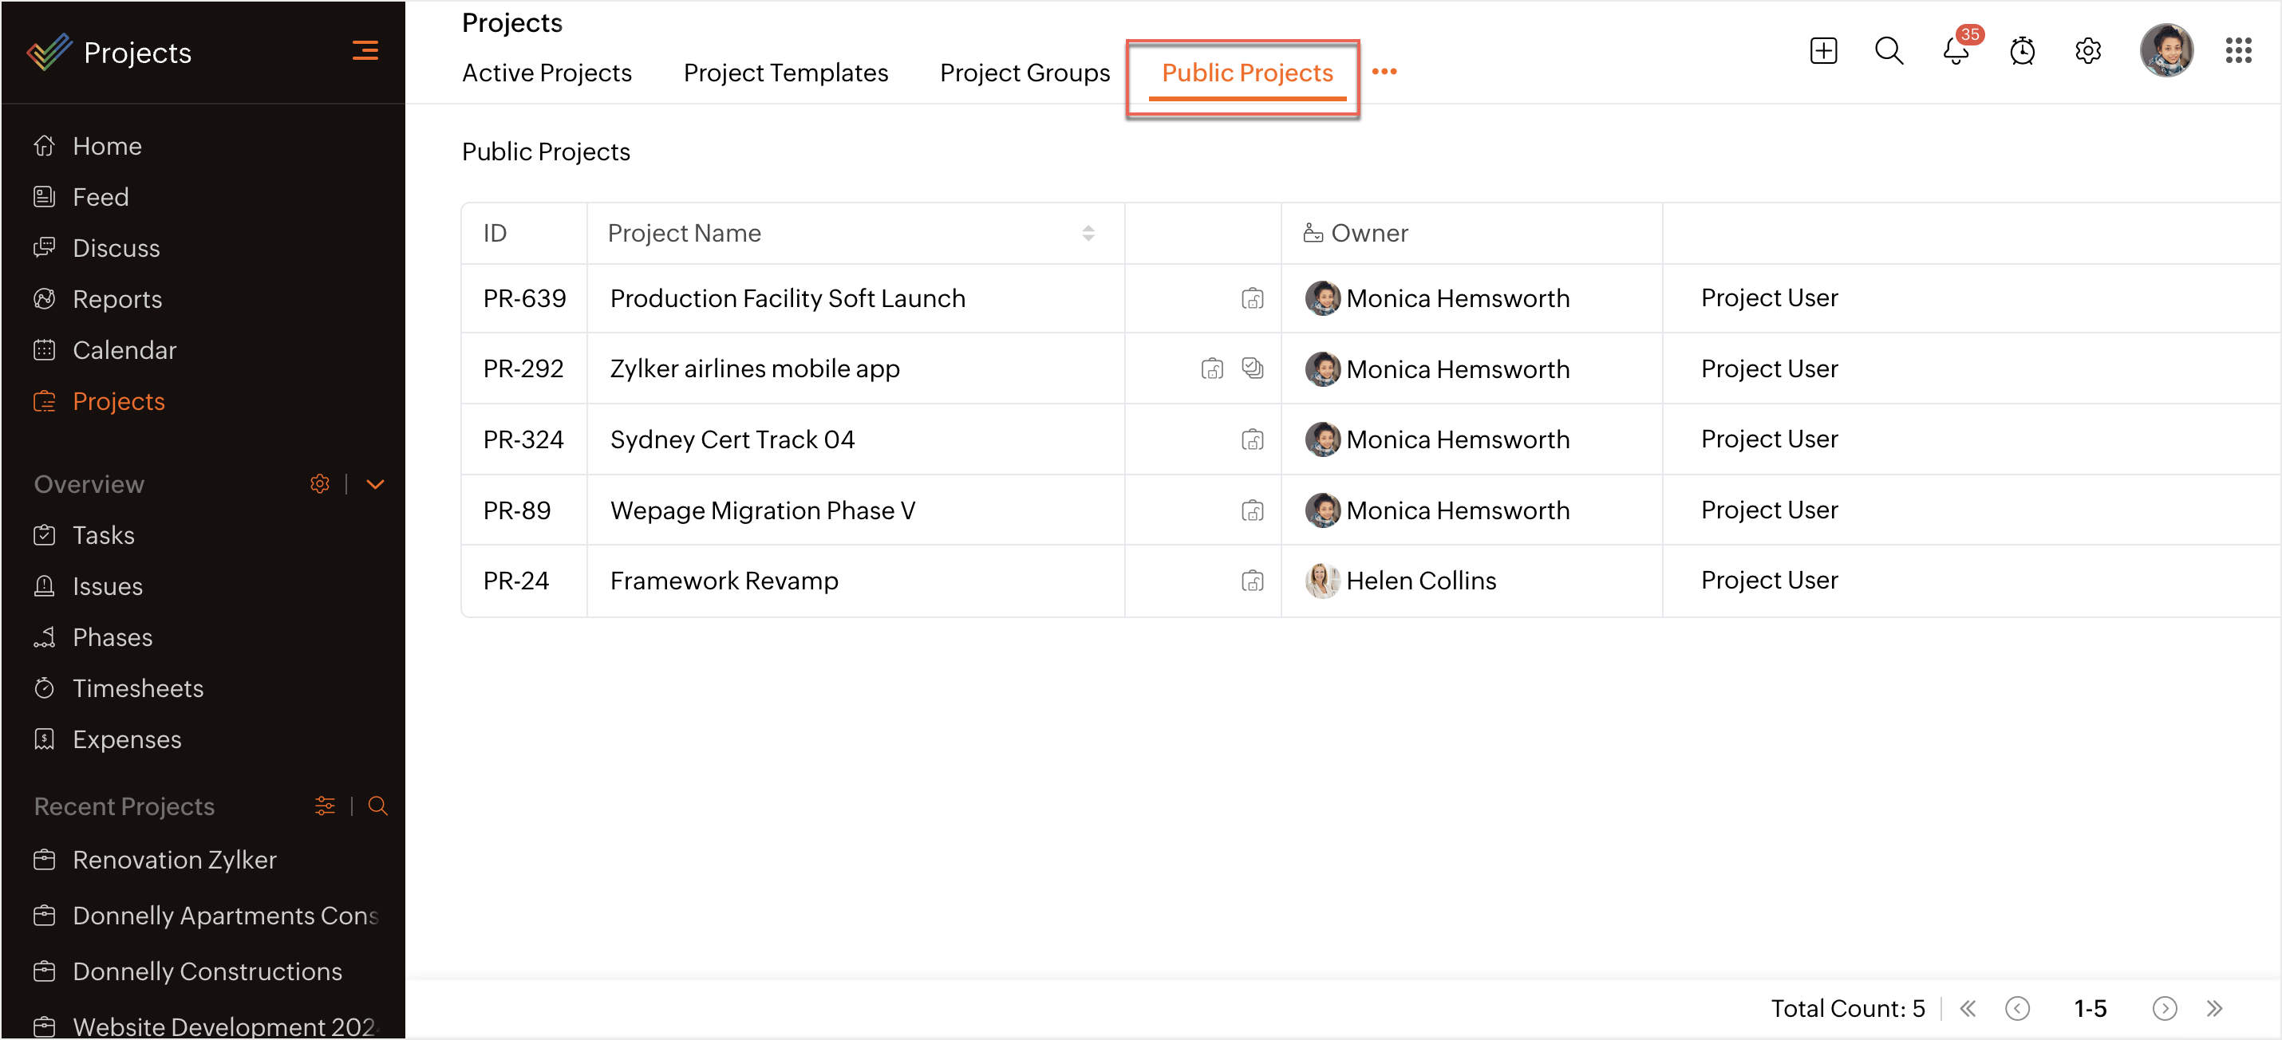The height and width of the screenshot is (1040, 2282).
Task: Open the apps grid launcher
Action: click(2237, 51)
